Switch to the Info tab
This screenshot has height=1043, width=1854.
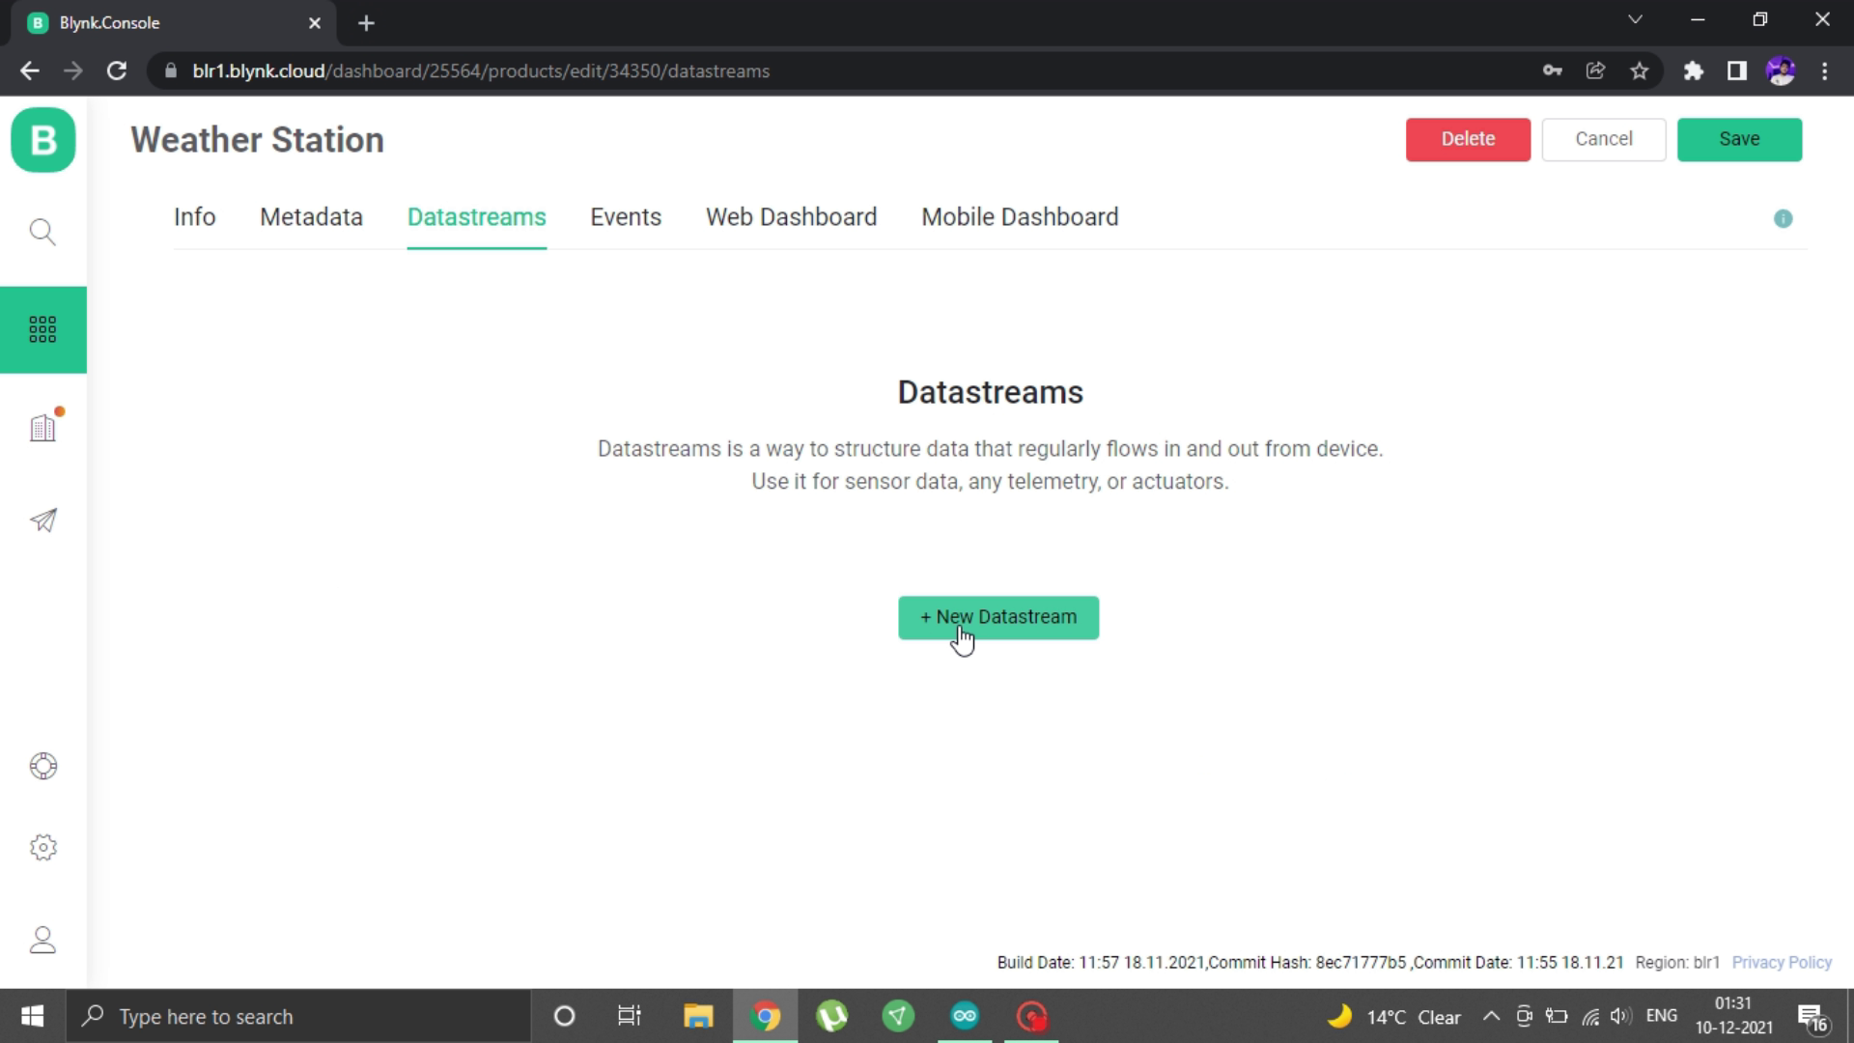[194, 217]
